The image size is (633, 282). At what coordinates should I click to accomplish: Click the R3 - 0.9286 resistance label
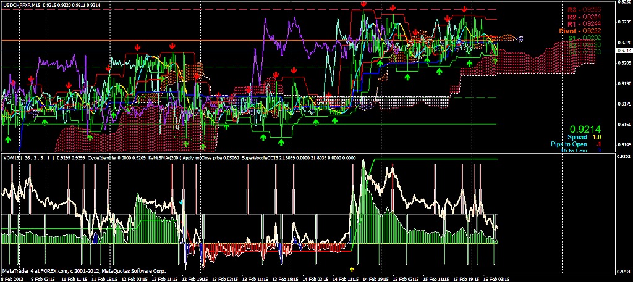point(585,10)
